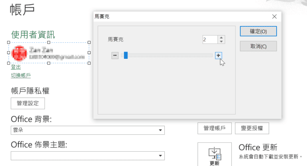Increment the mosaic value with up arrow
The image size is (307, 166).
pyautogui.click(x=221, y=38)
